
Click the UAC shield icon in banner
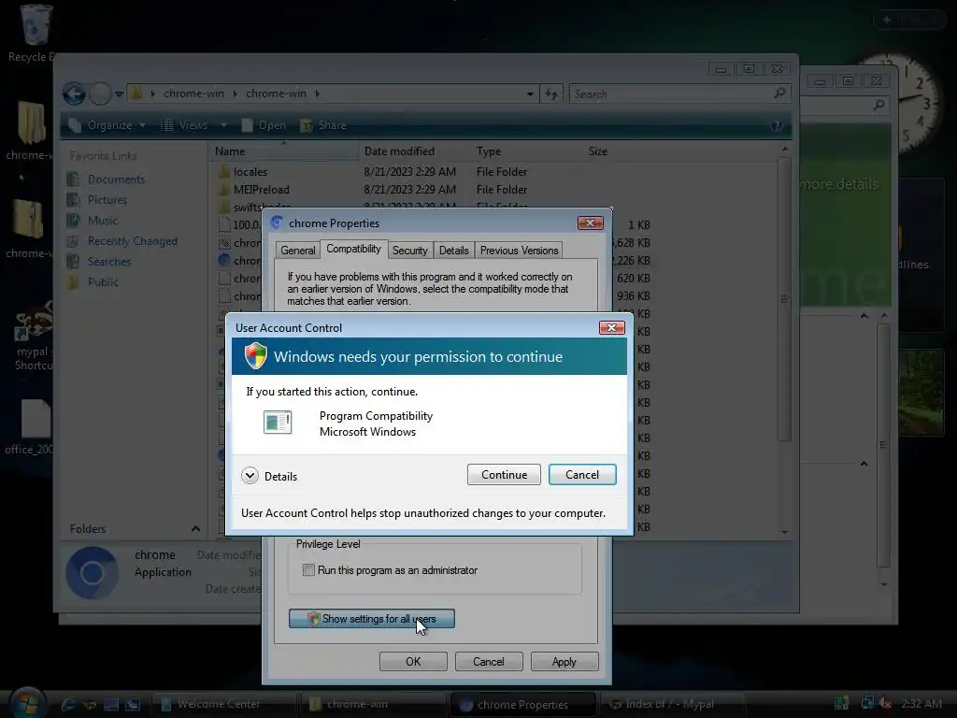(x=256, y=356)
